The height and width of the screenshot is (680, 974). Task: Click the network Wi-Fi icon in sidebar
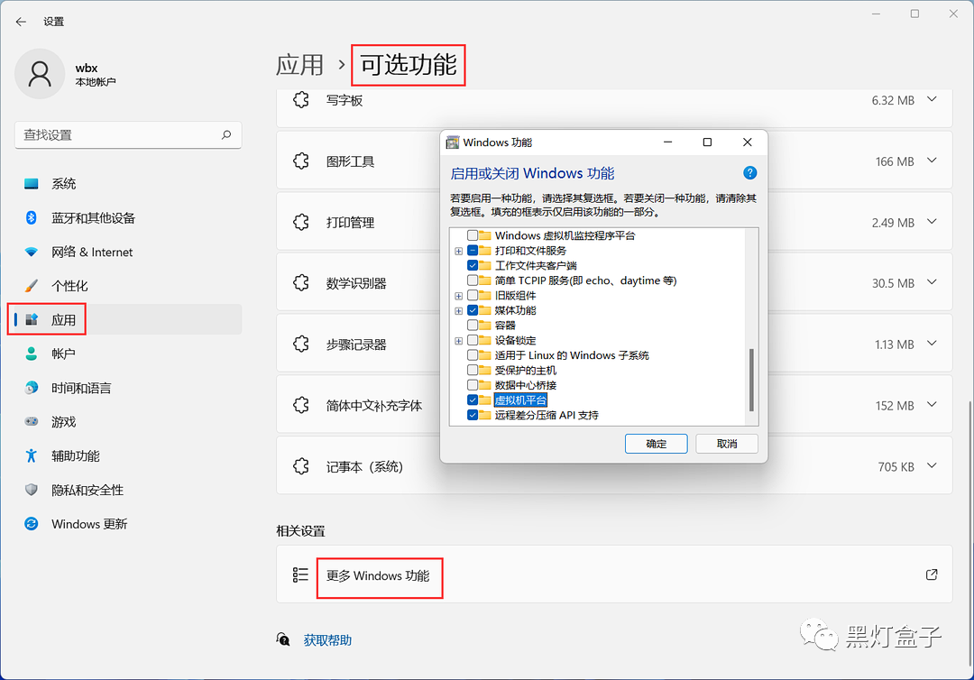coord(31,253)
